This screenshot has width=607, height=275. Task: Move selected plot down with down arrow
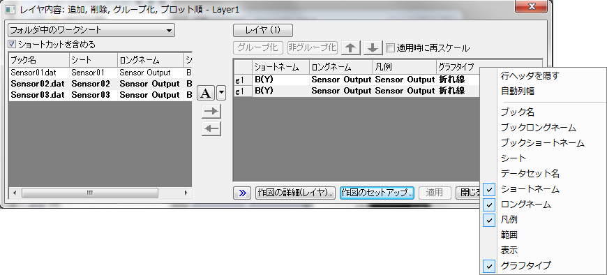(x=373, y=47)
